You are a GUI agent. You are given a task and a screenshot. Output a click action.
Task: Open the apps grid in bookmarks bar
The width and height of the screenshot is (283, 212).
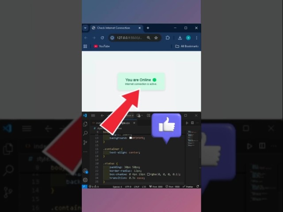coord(85,46)
